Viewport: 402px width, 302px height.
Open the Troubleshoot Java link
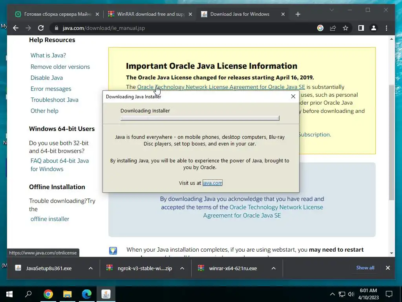click(55, 100)
